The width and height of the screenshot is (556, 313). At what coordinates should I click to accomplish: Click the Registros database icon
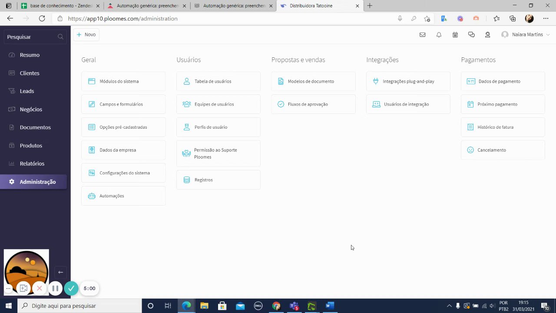click(187, 180)
